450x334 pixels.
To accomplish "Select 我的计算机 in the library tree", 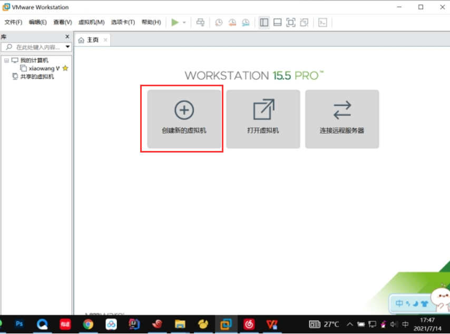I will click(x=34, y=60).
